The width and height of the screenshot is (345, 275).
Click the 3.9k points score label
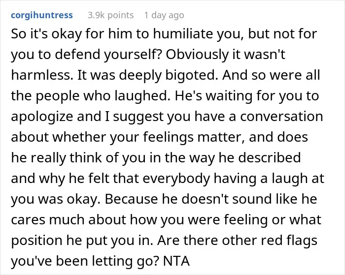(x=111, y=15)
